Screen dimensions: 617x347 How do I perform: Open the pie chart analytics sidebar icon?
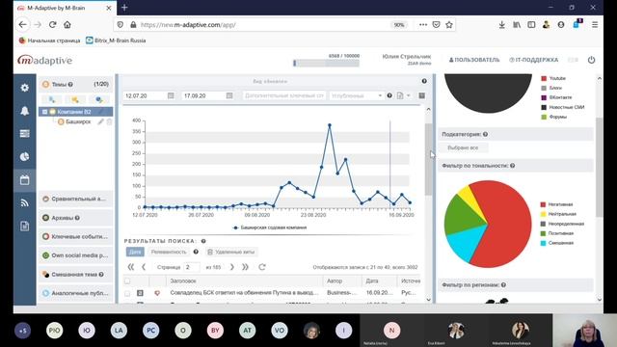[24, 156]
